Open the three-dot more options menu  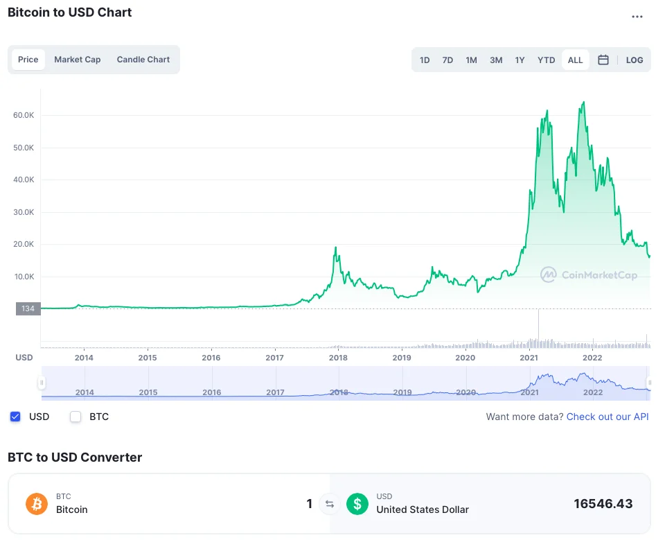[637, 17]
